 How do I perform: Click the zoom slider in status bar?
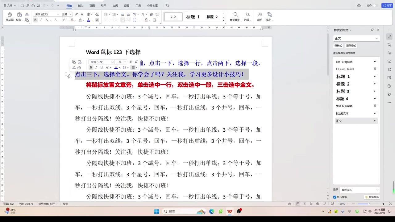(x=369, y=204)
